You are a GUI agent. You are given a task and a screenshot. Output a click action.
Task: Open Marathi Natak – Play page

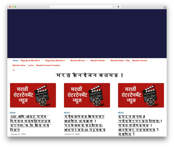(120, 60)
